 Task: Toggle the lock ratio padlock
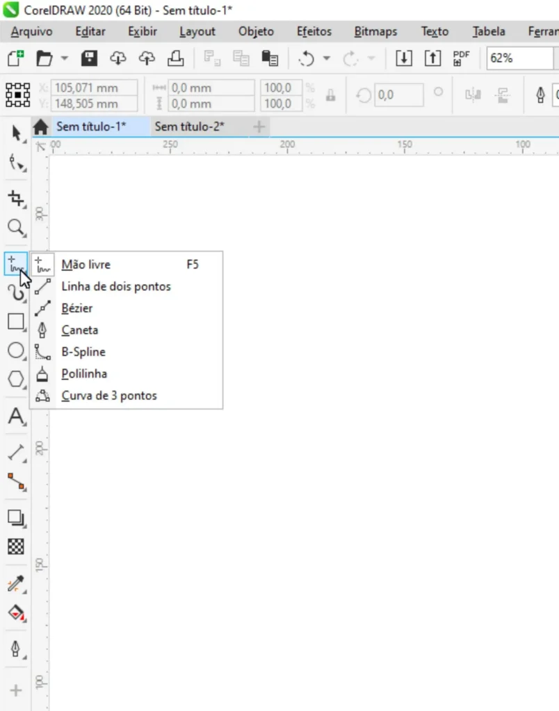point(330,95)
